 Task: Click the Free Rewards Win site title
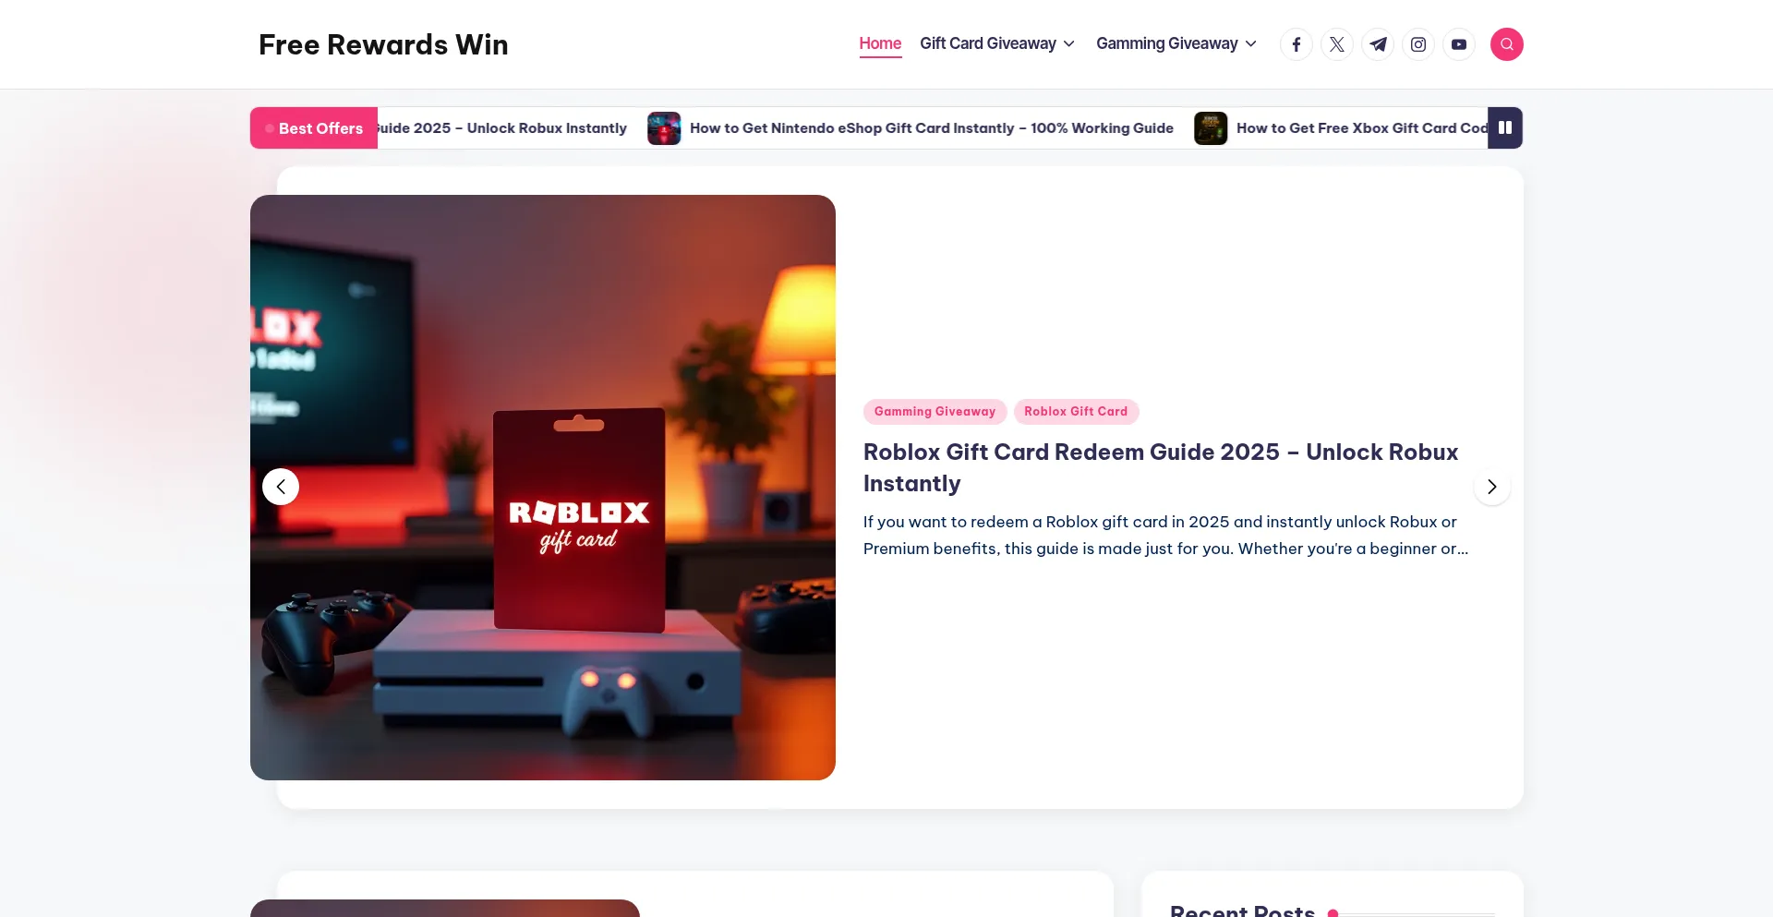(x=383, y=44)
